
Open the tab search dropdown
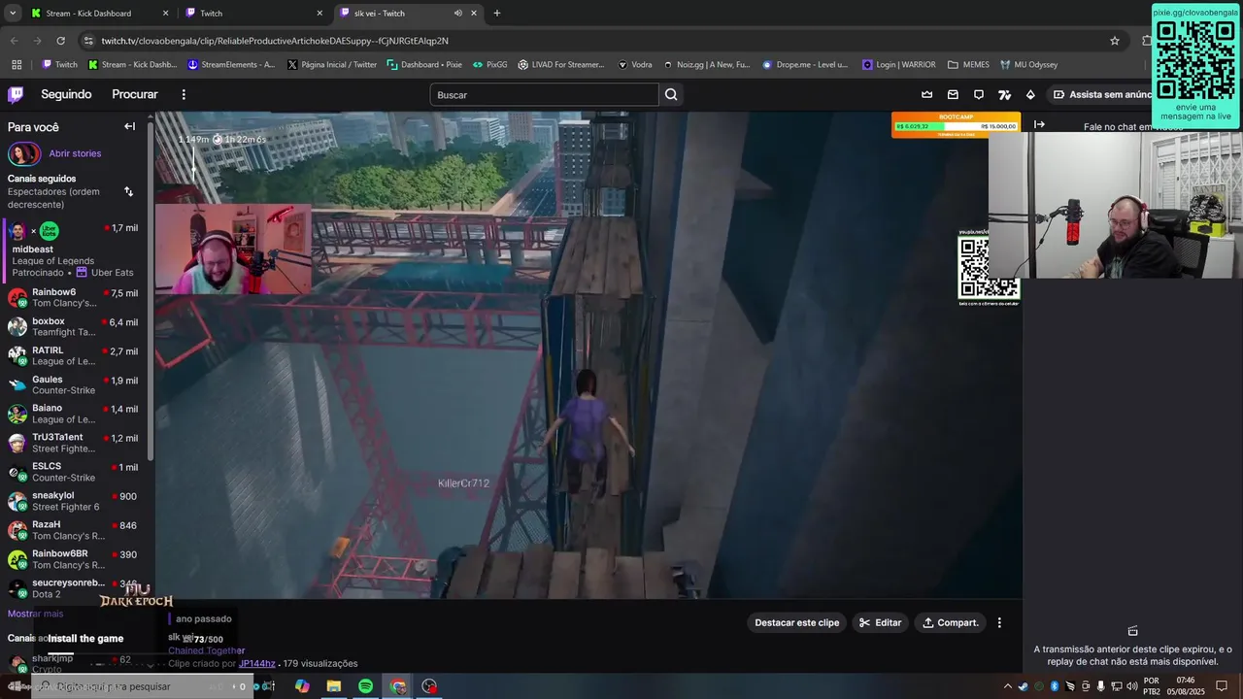click(13, 14)
